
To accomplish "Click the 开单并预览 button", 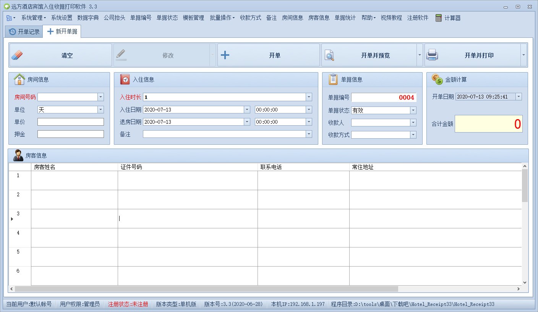I will [369, 55].
